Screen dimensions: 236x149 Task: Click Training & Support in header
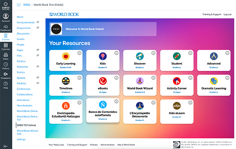pyautogui.click(x=212, y=15)
